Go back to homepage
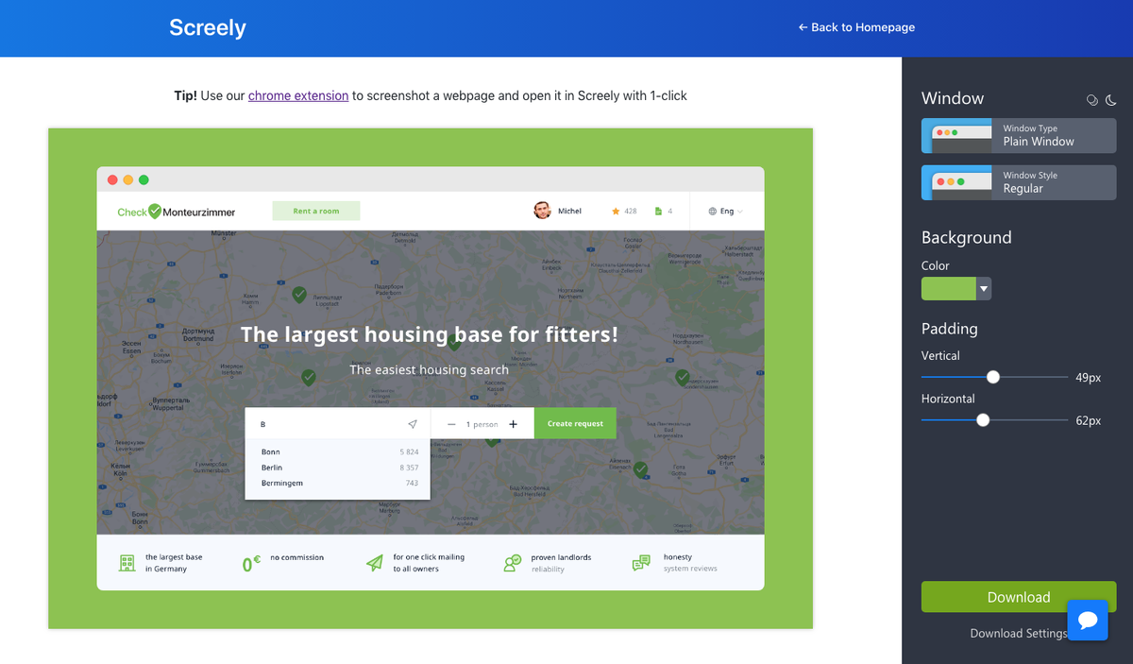Image resolution: width=1133 pixels, height=664 pixels. click(856, 27)
